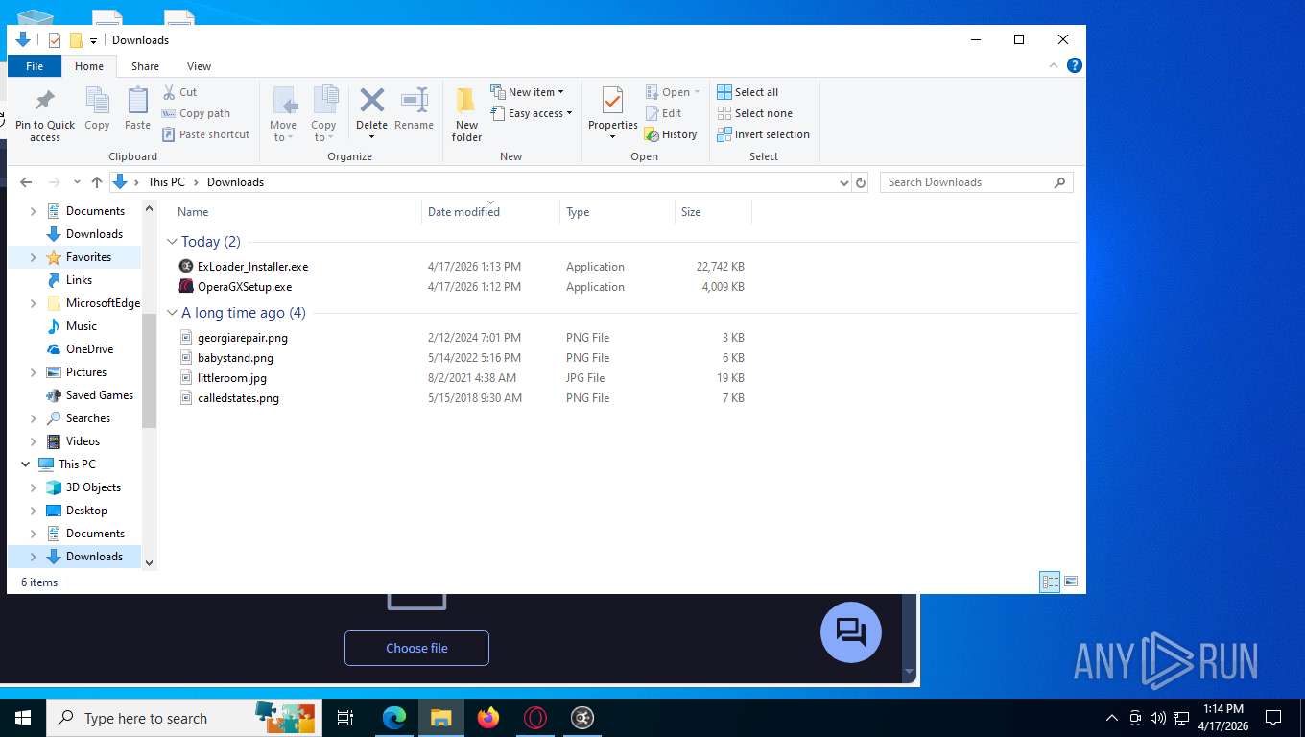
Task: Click Copy path command
Action: 197,113
